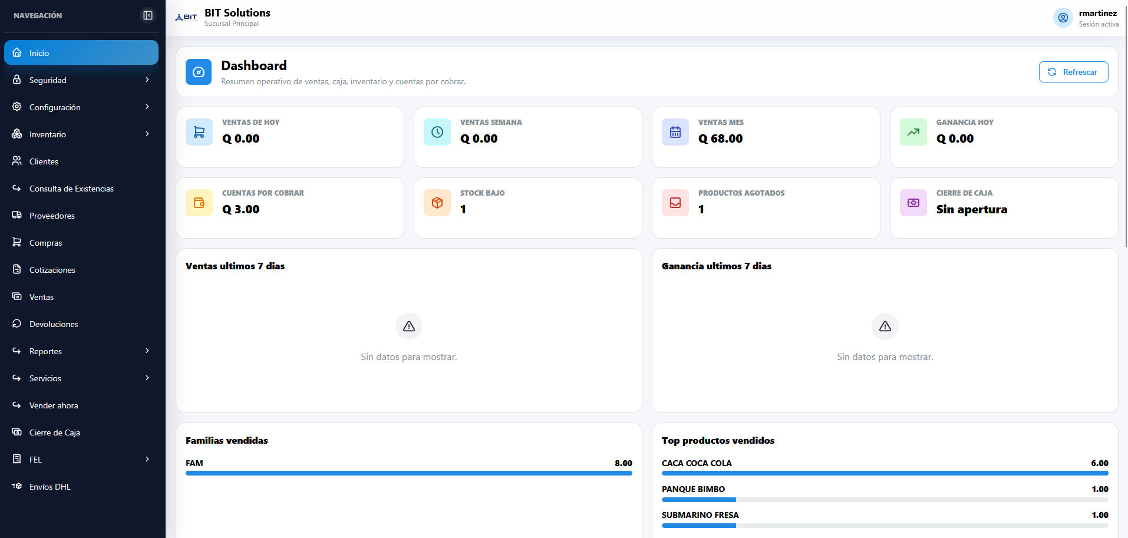Viewport: 1128px width, 538px height.
Task: Click the Compras cart icon
Action: pyautogui.click(x=17, y=242)
